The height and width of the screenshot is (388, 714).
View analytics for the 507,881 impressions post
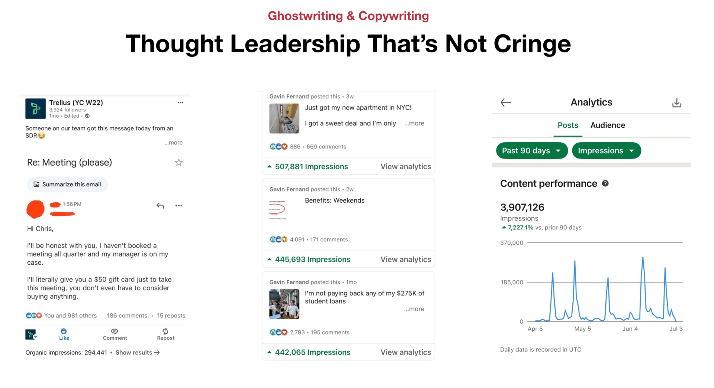point(406,166)
